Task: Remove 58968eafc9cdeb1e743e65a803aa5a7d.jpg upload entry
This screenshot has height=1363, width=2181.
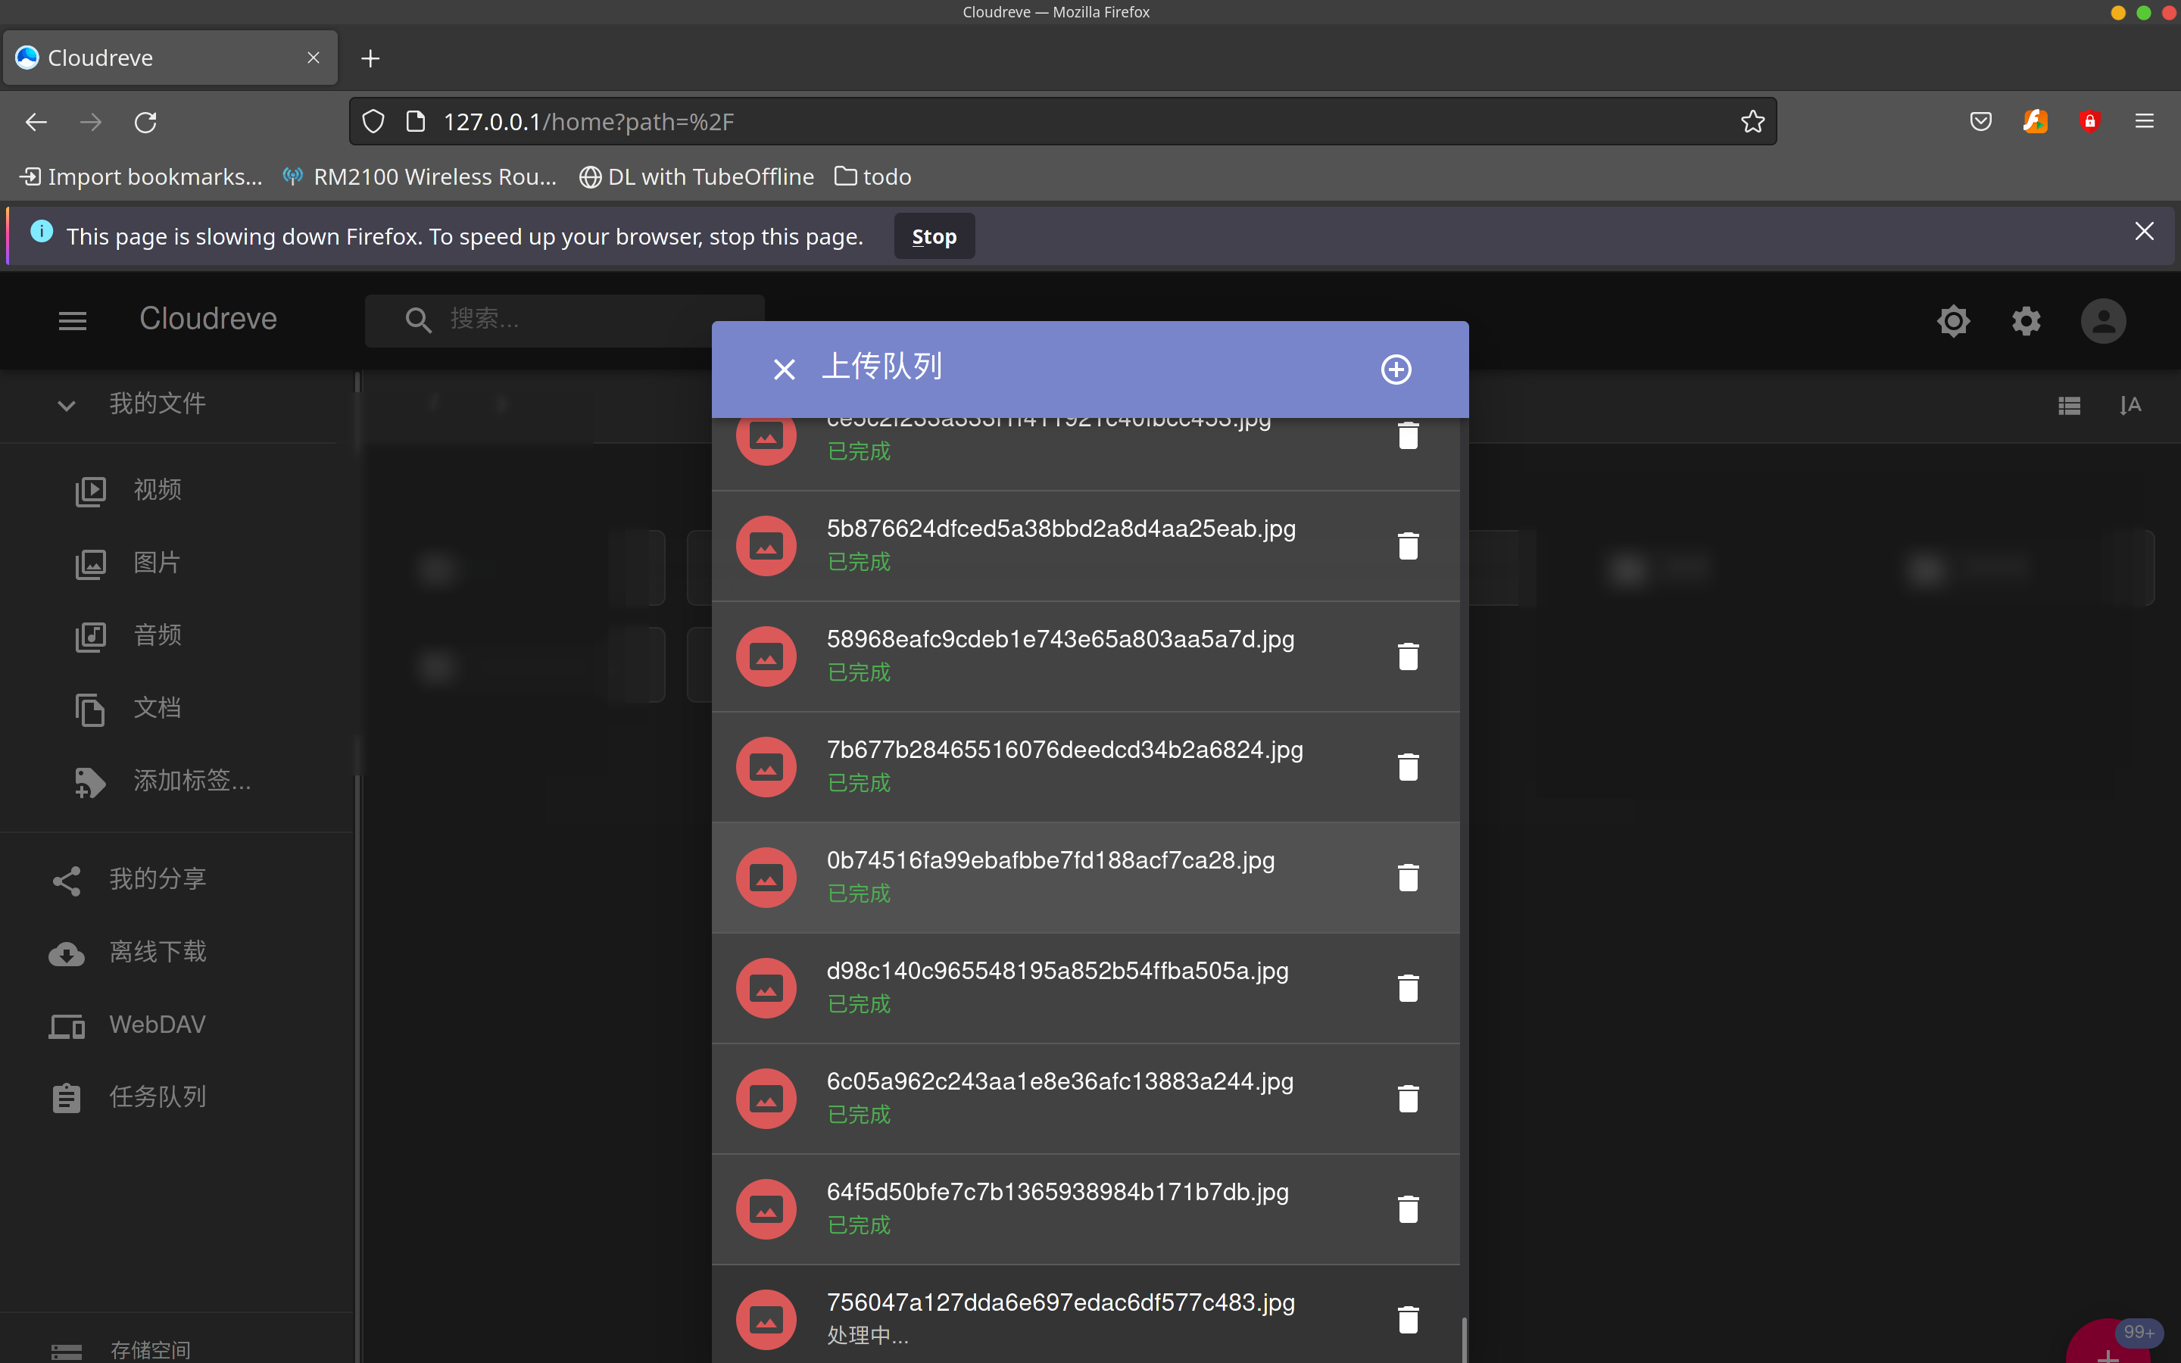Action: [x=1408, y=657]
